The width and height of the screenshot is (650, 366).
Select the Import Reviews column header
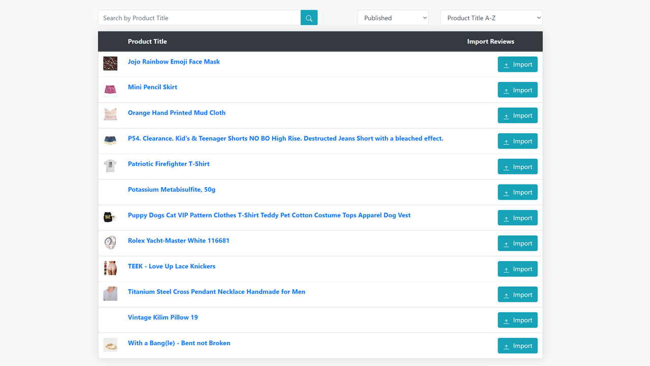[x=491, y=41]
